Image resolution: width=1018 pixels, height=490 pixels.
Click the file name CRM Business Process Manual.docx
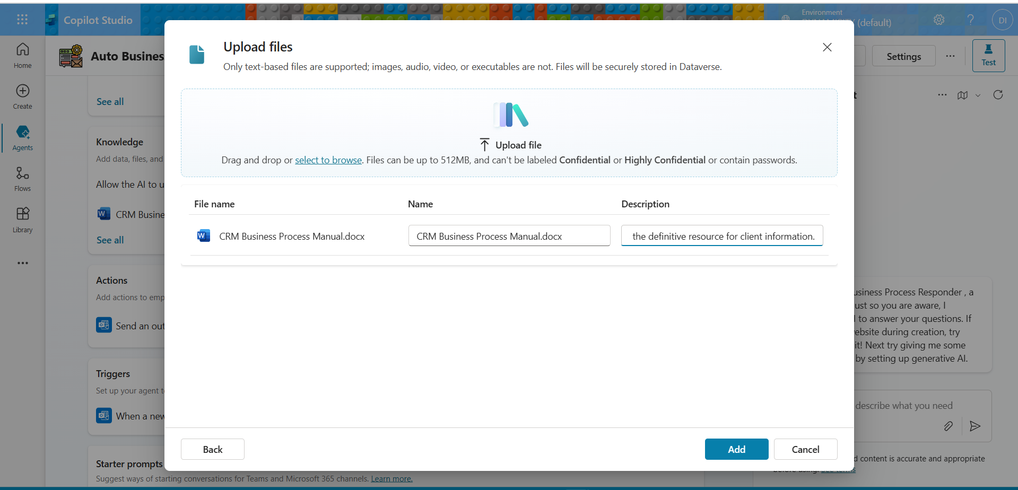click(292, 237)
